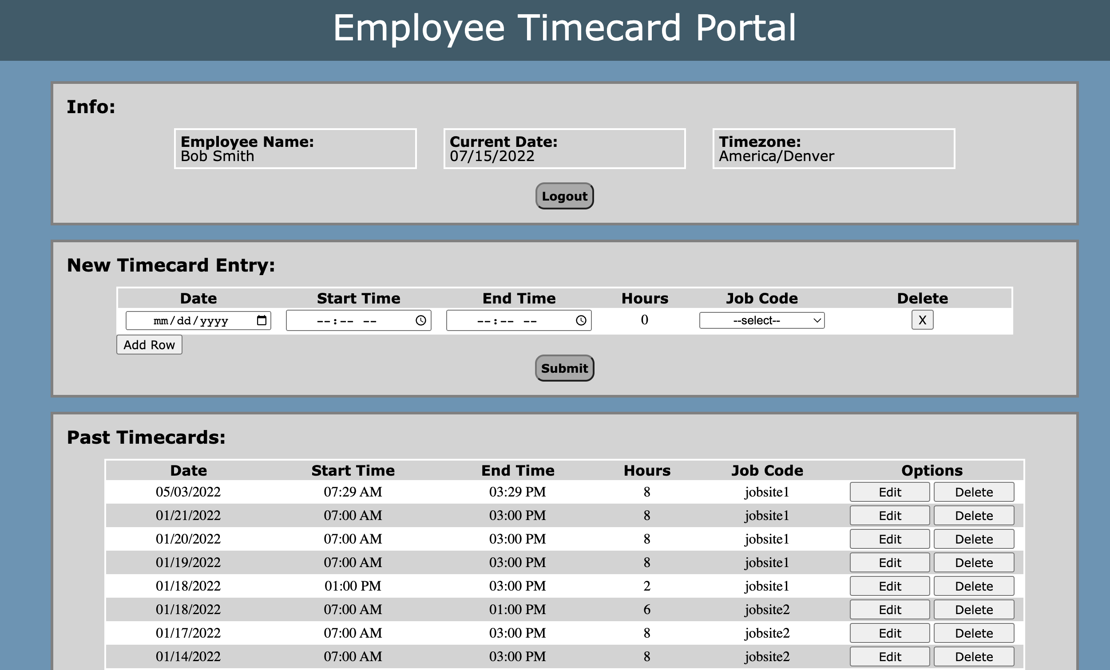Click the 01/21/2022 date cell
The height and width of the screenshot is (670, 1110).
point(188,515)
